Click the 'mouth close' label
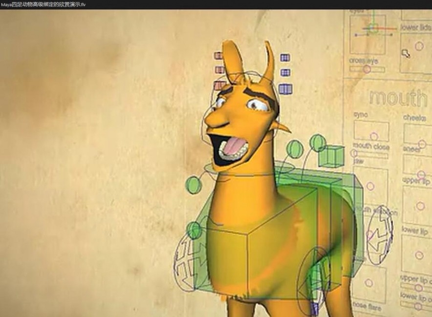The height and width of the screenshot is (317, 432). pyautogui.click(x=371, y=146)
